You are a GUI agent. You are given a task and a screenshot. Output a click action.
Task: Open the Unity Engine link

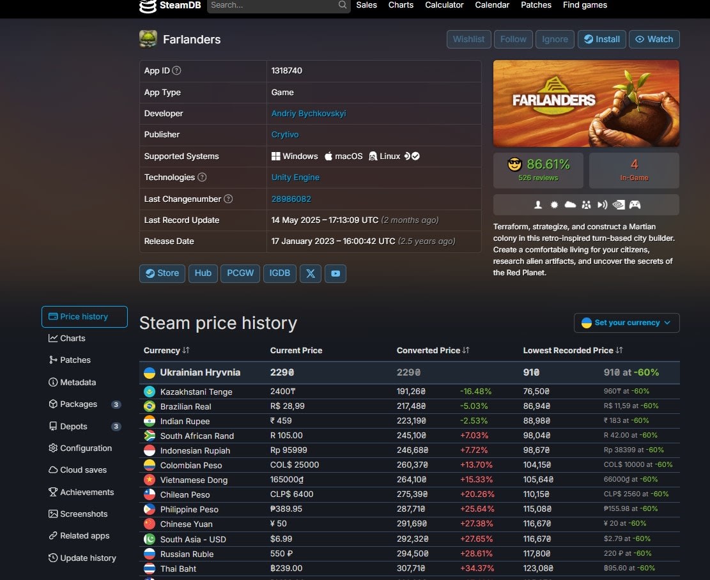pos(295,178)
